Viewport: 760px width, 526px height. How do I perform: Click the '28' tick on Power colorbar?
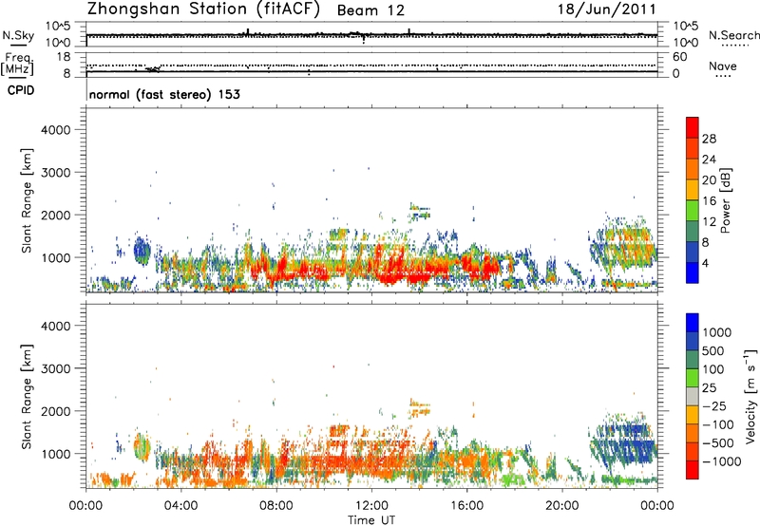point(709,139)
